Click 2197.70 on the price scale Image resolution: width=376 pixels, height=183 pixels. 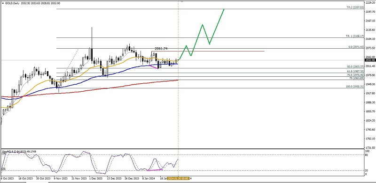(x=370, y=11)
